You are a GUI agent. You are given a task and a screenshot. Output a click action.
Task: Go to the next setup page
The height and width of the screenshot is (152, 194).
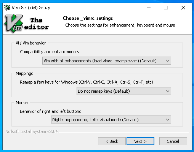coord(140,141)
